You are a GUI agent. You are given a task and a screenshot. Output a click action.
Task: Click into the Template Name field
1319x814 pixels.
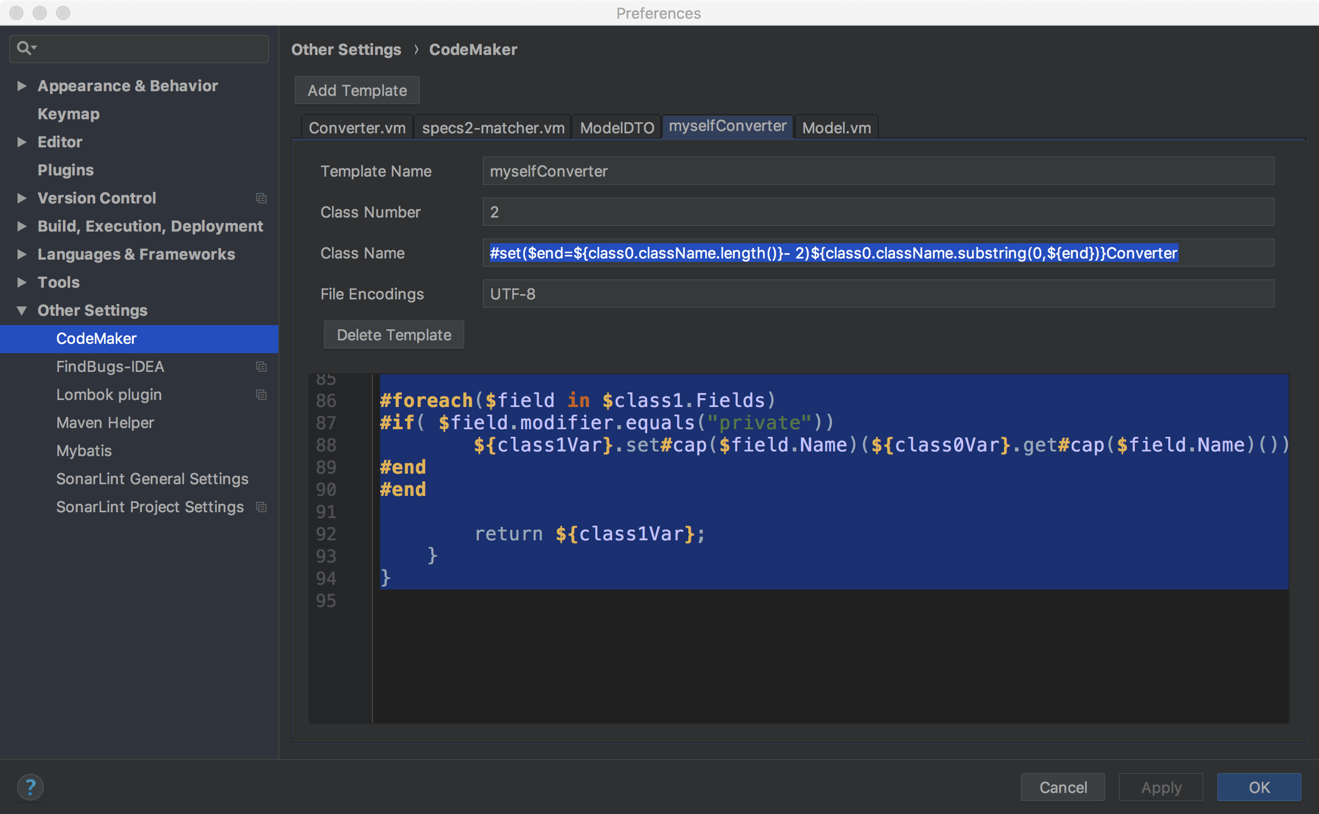877,171
